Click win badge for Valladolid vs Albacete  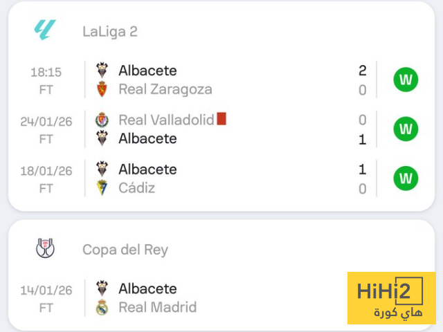(406, 129)
